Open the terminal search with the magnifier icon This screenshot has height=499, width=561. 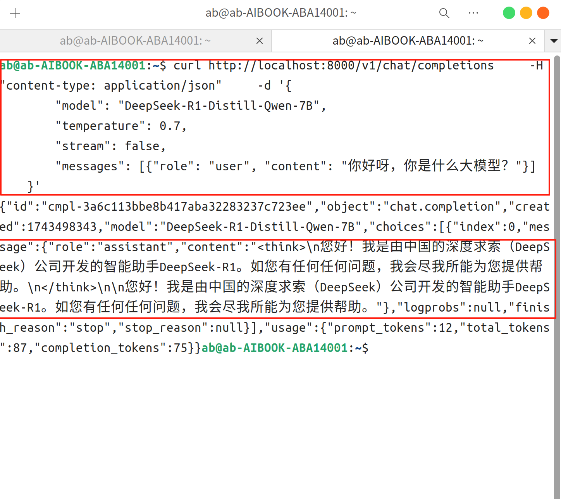[x=444, y=13]
